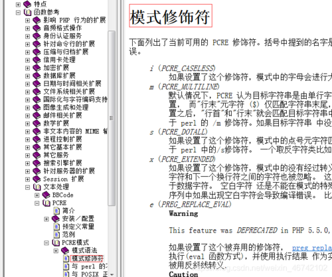This screenshot has height=277, width=332.
Task: Click the PREG_REPLACE_EVAL modifier term
Action: pyautogui.click(x=196, y=204)
